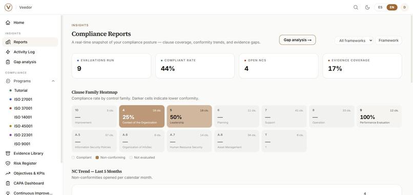Click the Gap analysis arrow button

[297, 40]
